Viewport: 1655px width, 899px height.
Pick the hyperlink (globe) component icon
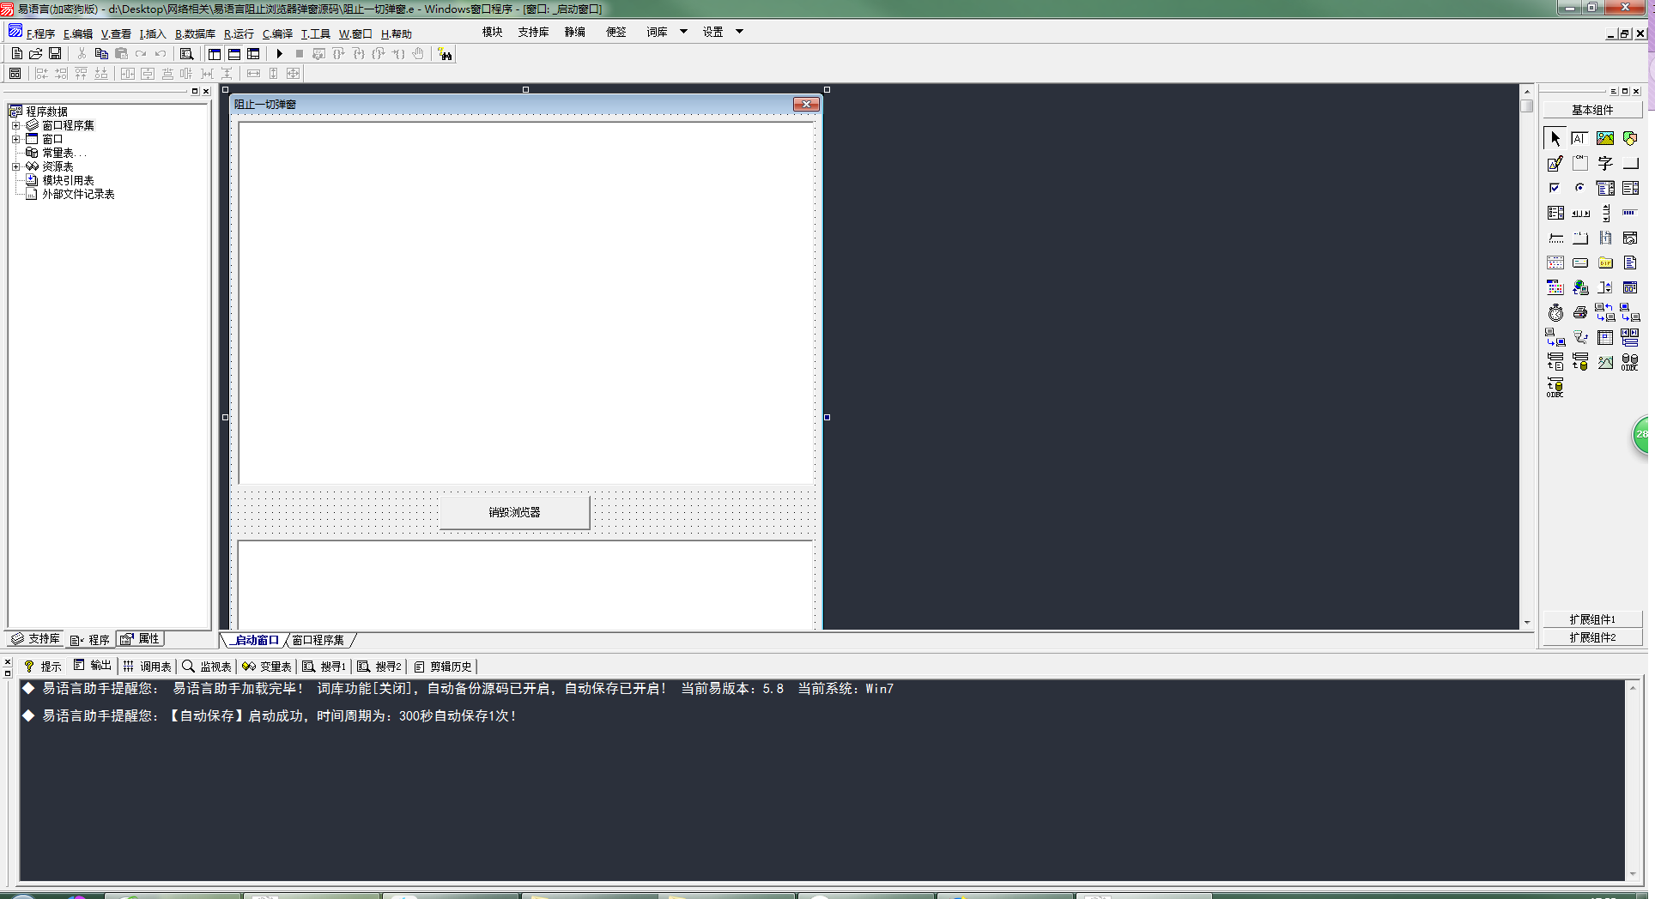pyautogui.click(x=1579, y=287)
